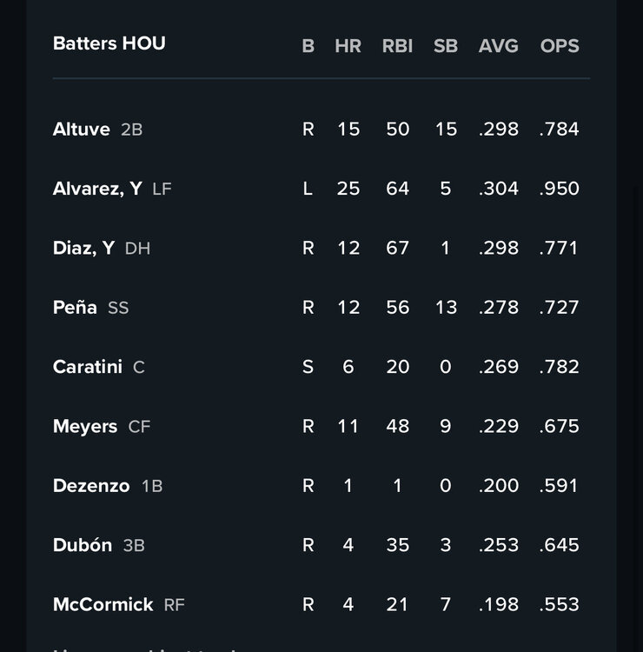Open Altuve's player profile
This screenshot has height=652, width=643.
click(82, 130)
